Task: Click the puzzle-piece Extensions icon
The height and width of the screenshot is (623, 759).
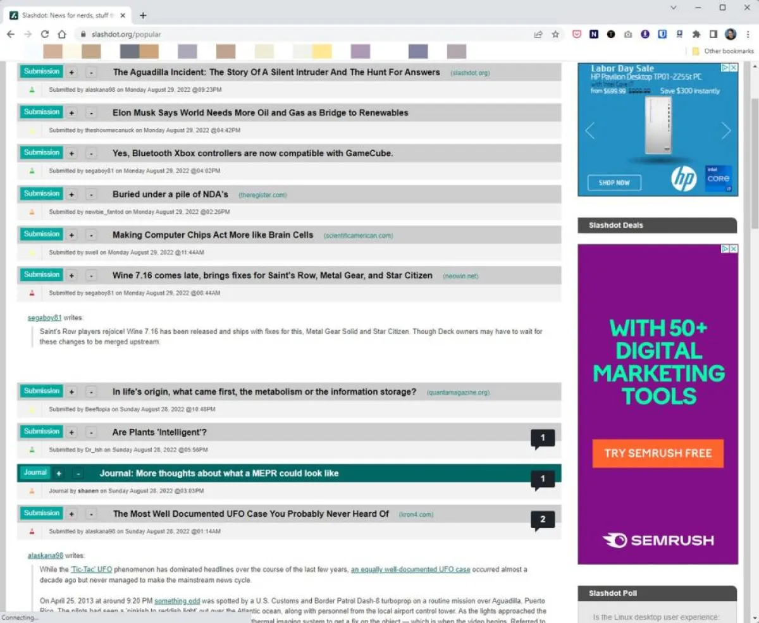Action: (696, 34)
